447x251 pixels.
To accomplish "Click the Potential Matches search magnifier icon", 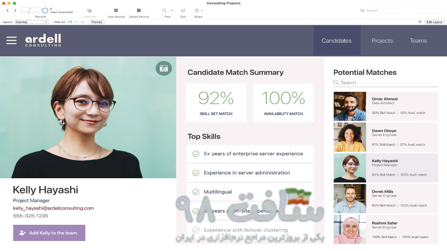I will pos(336,82).
